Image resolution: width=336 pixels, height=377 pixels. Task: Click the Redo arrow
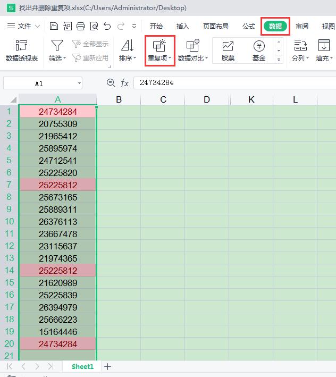coord(121,26)
